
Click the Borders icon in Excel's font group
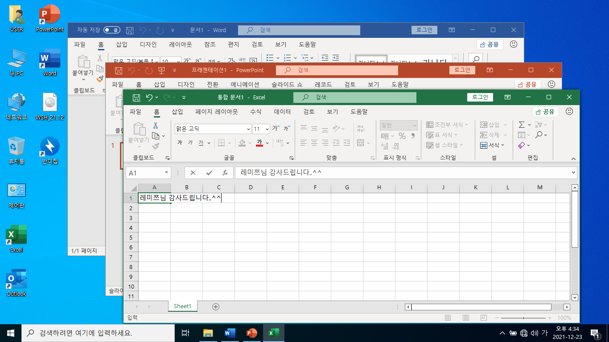point(221,143)
